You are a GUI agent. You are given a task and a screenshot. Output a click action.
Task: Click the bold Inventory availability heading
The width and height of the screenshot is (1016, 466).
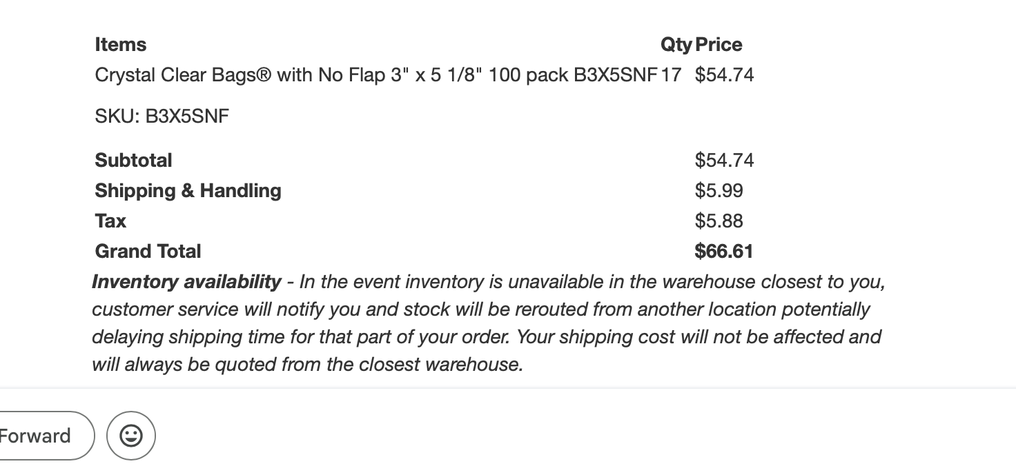click(x=186, y=282)
